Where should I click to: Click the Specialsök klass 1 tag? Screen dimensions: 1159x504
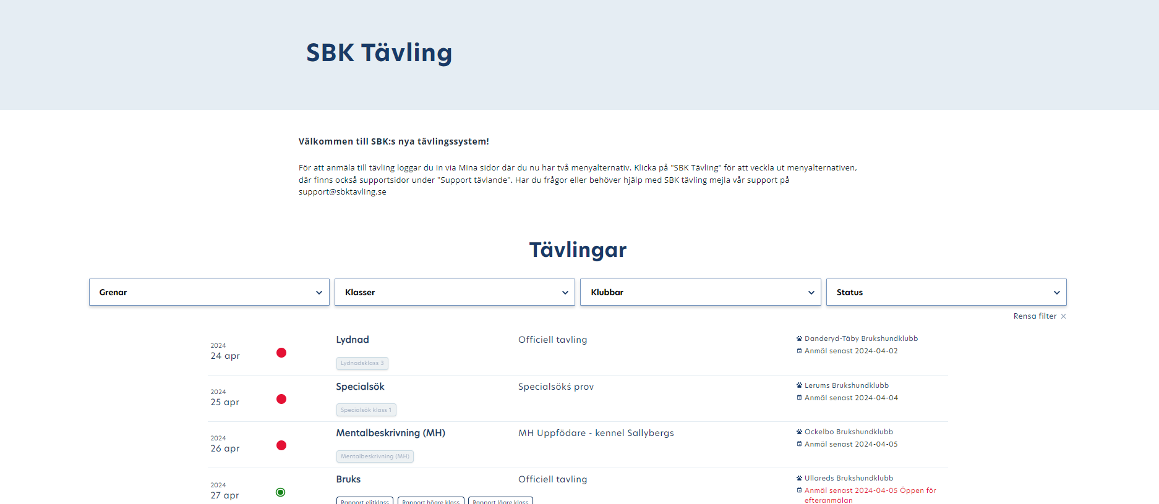click(x=366, y=410)
